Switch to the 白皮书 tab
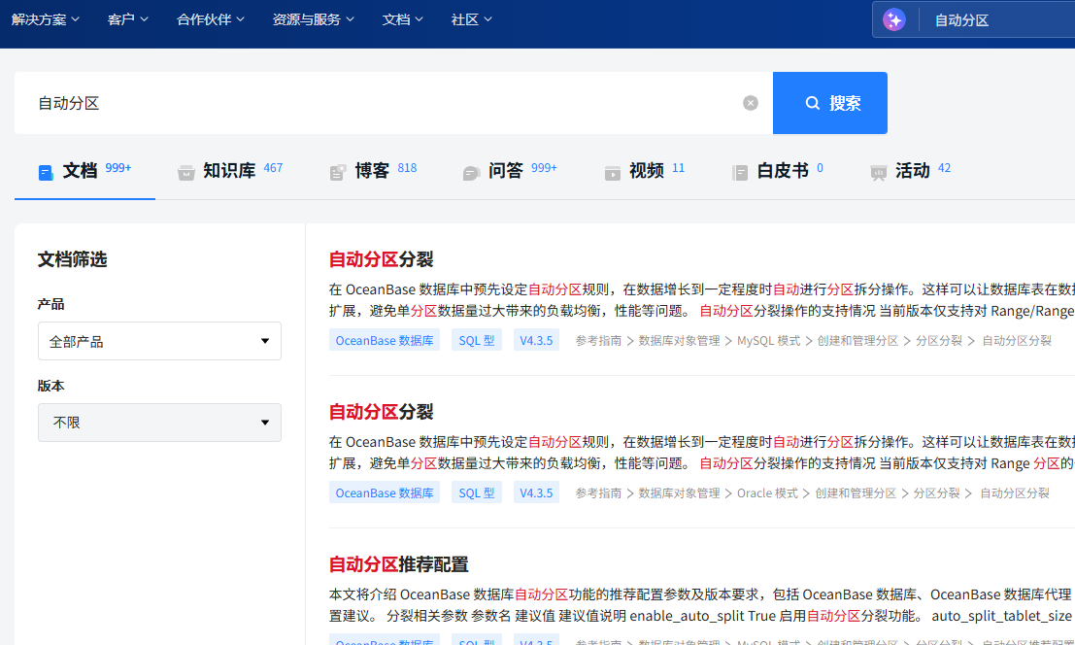This screenshot has height=645, width=1075. [x=778, y=171]
